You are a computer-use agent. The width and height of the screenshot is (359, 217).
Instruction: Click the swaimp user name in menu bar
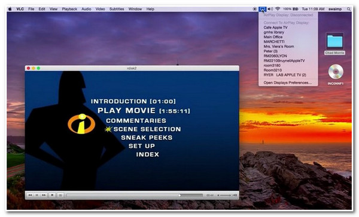click(x=335, y=9)
